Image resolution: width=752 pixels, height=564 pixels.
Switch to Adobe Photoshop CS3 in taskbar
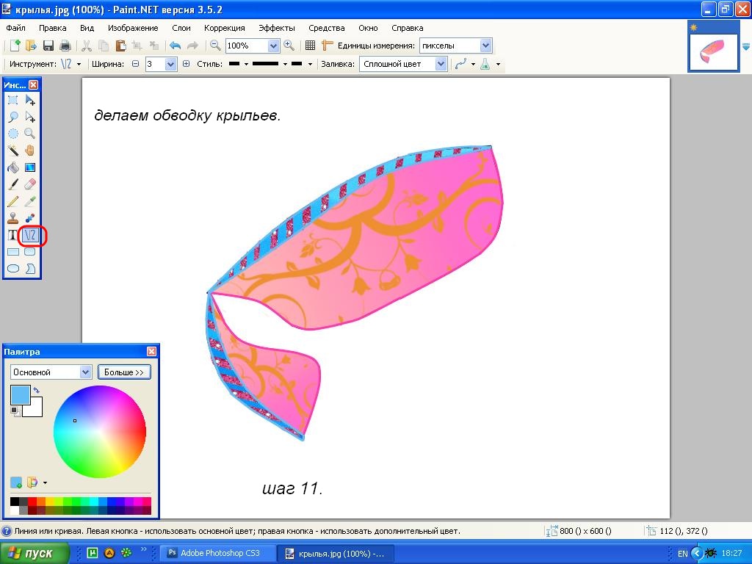[218, 553]
